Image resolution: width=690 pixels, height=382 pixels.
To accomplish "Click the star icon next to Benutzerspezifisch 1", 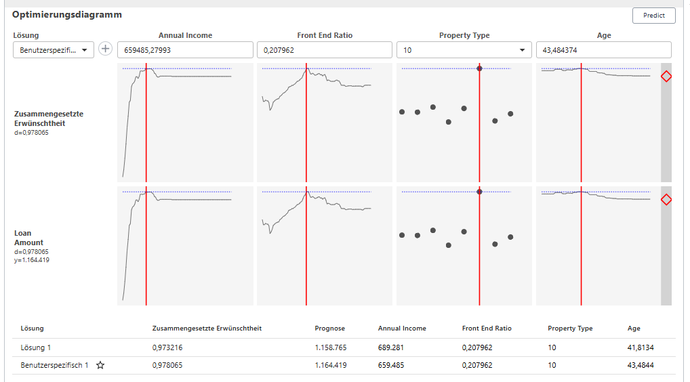I will point(100,365).
